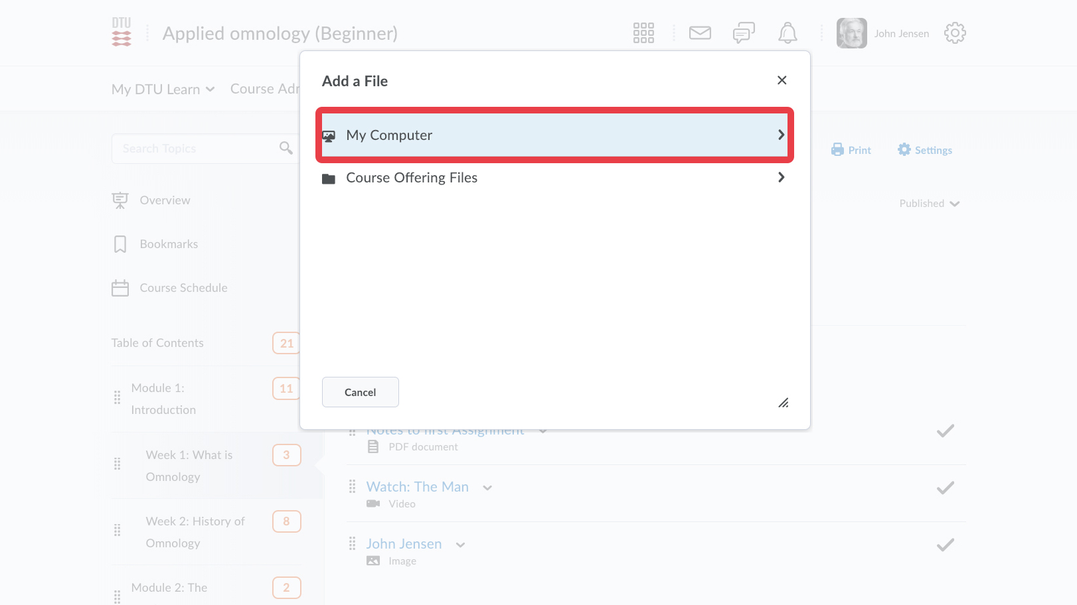Image resolution: width=1077 pixels, height=605 pixels.
Task: Click the DTU logo
Action: pos(122,33)
